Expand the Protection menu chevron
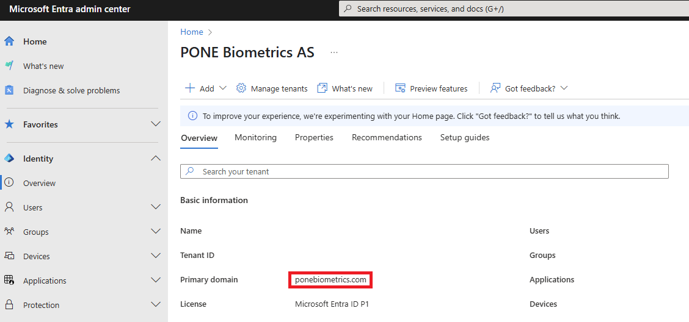The height and width of the screenshot is (322, 689). pyautogui.click(x=156, y=304)
